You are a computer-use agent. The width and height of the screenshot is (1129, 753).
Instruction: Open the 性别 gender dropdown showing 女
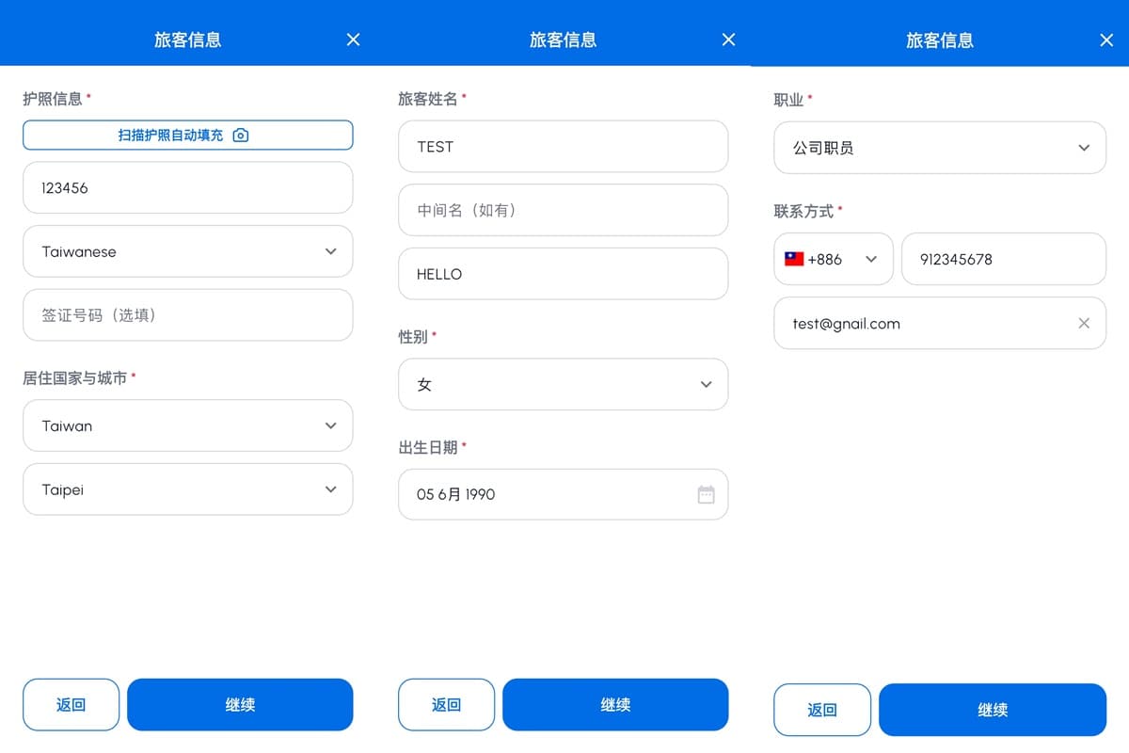563,384
